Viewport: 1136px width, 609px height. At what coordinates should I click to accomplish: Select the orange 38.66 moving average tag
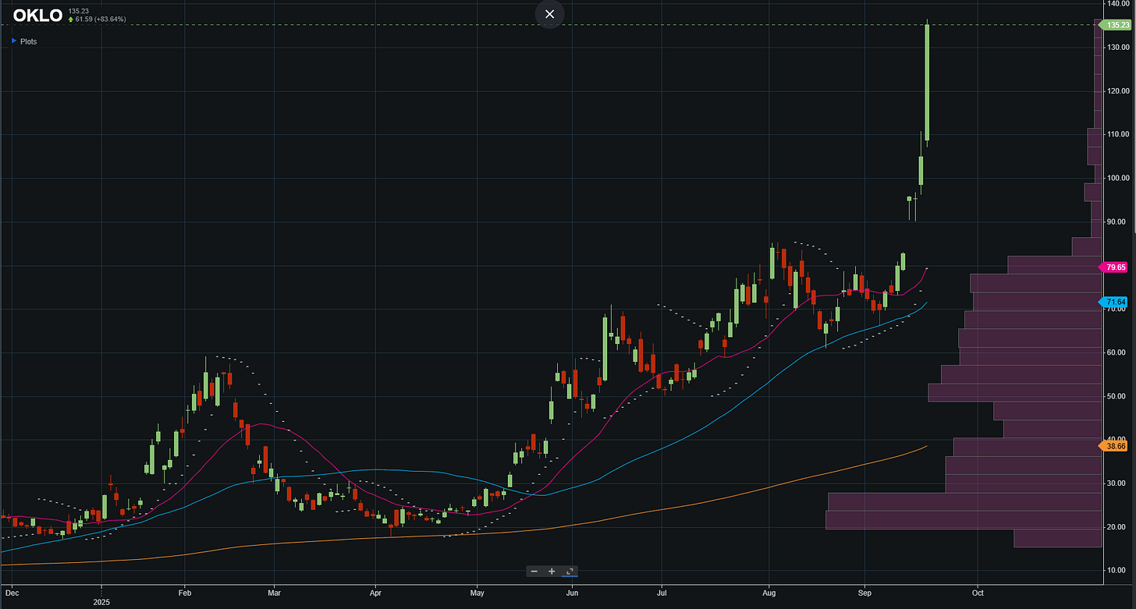click(1113, 446)
